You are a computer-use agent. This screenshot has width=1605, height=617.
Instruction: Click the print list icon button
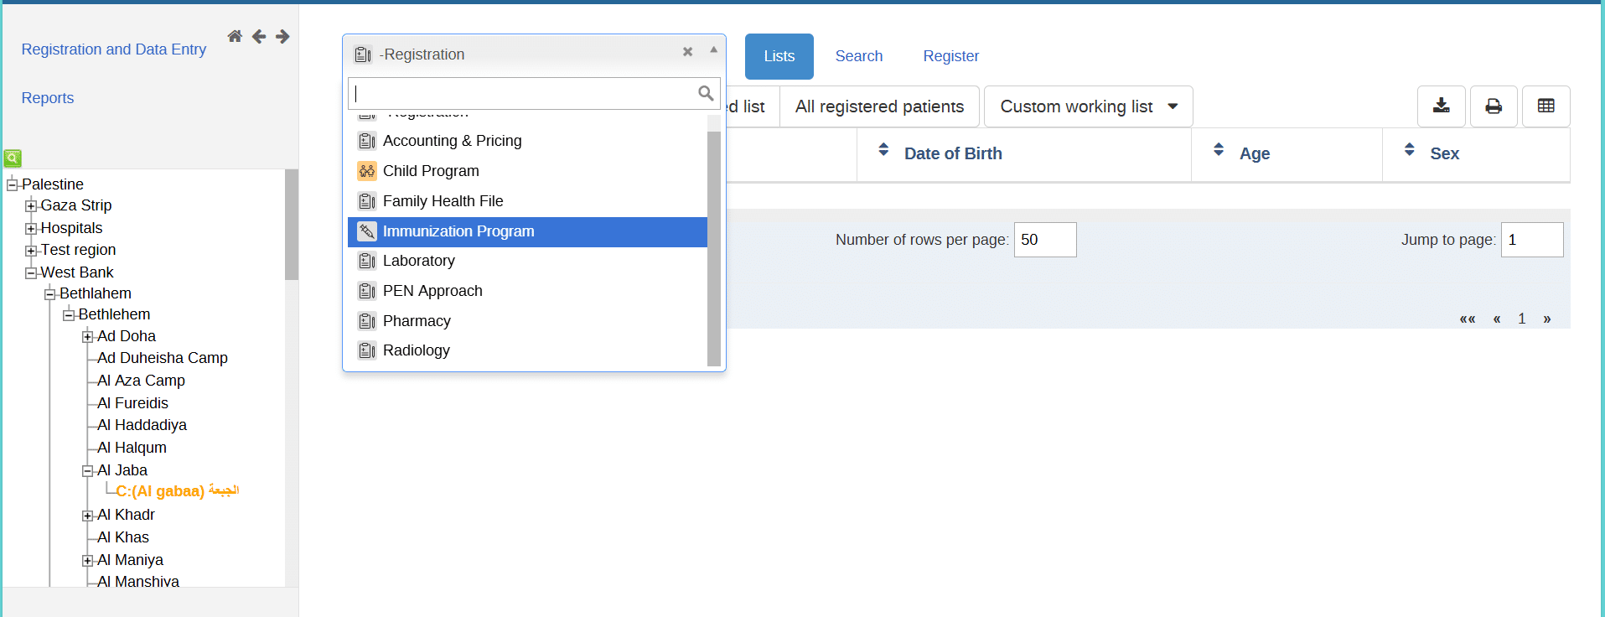pyautogui.click(x=1494, y=106)
